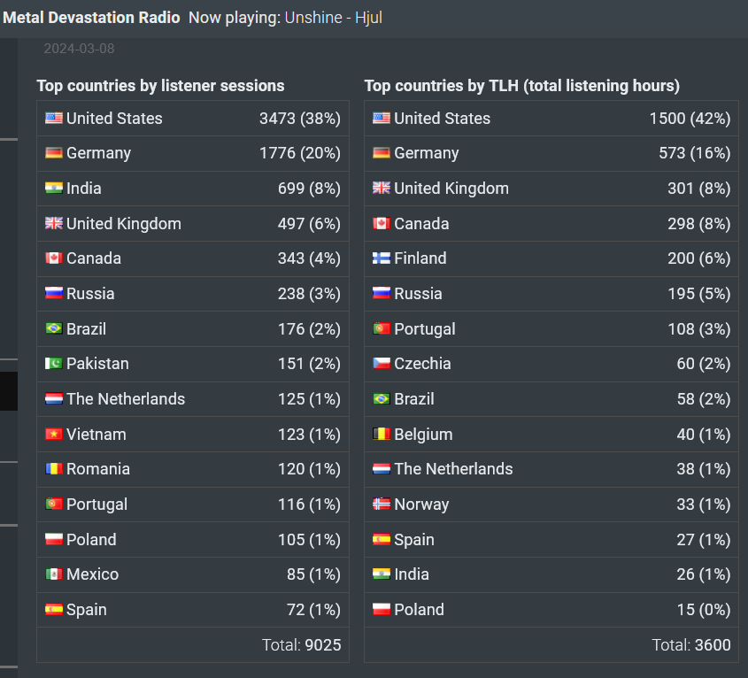Open the Hjul track link
The height and width of the screenshot is (678, 748).
[368, 18]
